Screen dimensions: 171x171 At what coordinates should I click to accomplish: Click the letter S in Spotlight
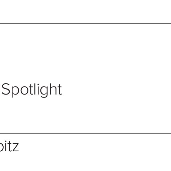pos(6,89)
